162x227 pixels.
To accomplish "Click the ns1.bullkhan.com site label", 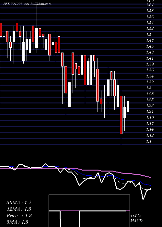I will tap(38, 4).
